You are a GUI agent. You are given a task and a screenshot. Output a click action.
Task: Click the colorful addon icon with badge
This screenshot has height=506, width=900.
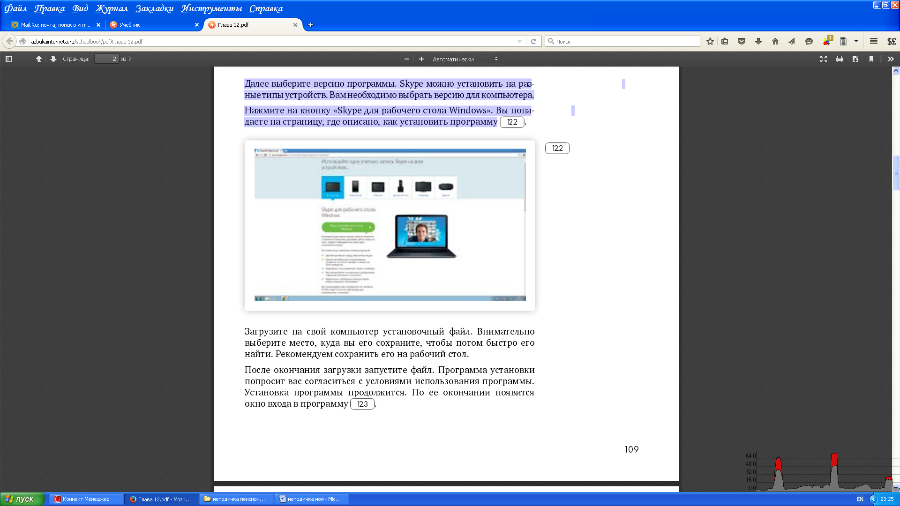point(827,41)
